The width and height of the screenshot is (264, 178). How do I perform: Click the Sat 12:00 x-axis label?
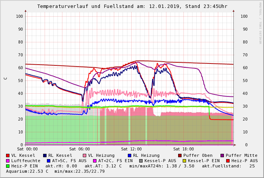click(131, 149)
